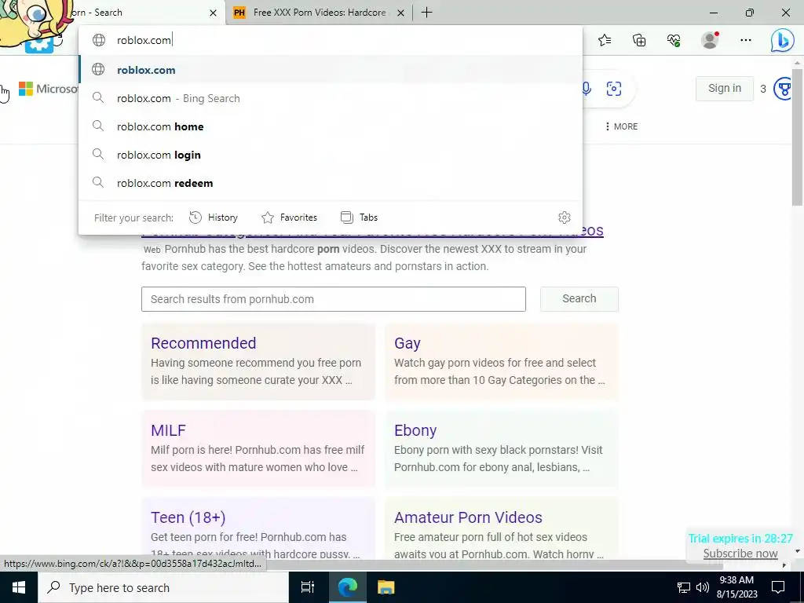This screenshot has width=804, height=603.
Task: Open the Collections icon in Edge toolbar
Action: click(639, 40)
